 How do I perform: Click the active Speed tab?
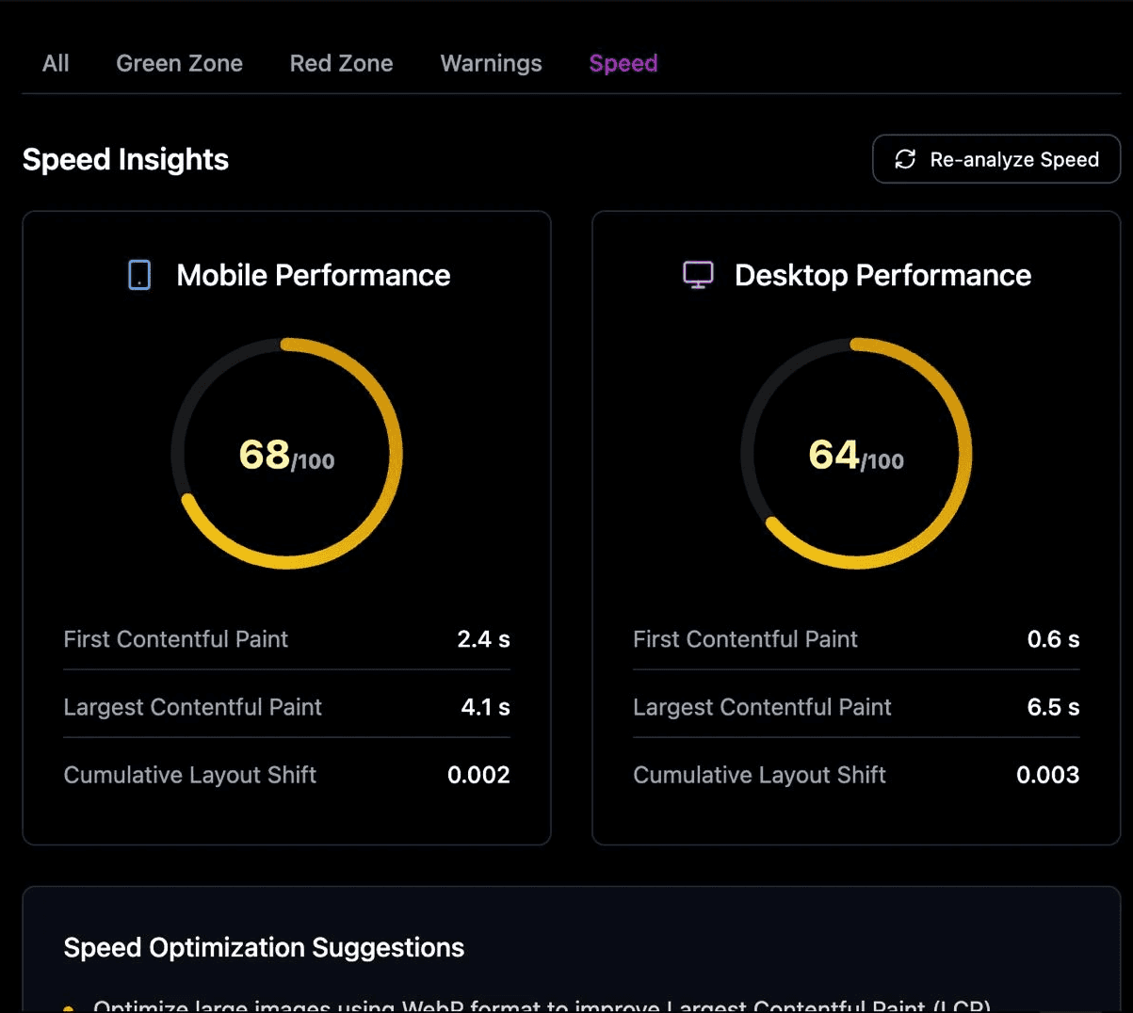point(623,63)
